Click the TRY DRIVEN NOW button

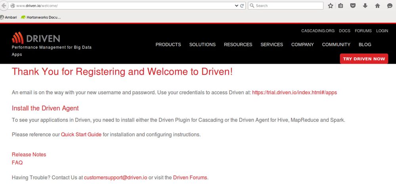364,59
